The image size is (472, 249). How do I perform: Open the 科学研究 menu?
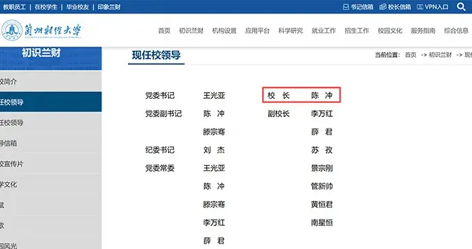pos(291,30)
